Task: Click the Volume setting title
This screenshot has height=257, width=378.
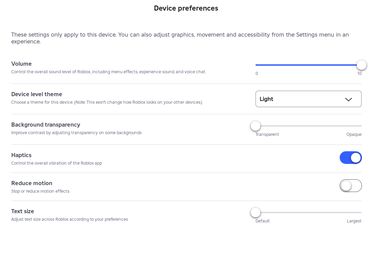Action: (x=22, y=64)
